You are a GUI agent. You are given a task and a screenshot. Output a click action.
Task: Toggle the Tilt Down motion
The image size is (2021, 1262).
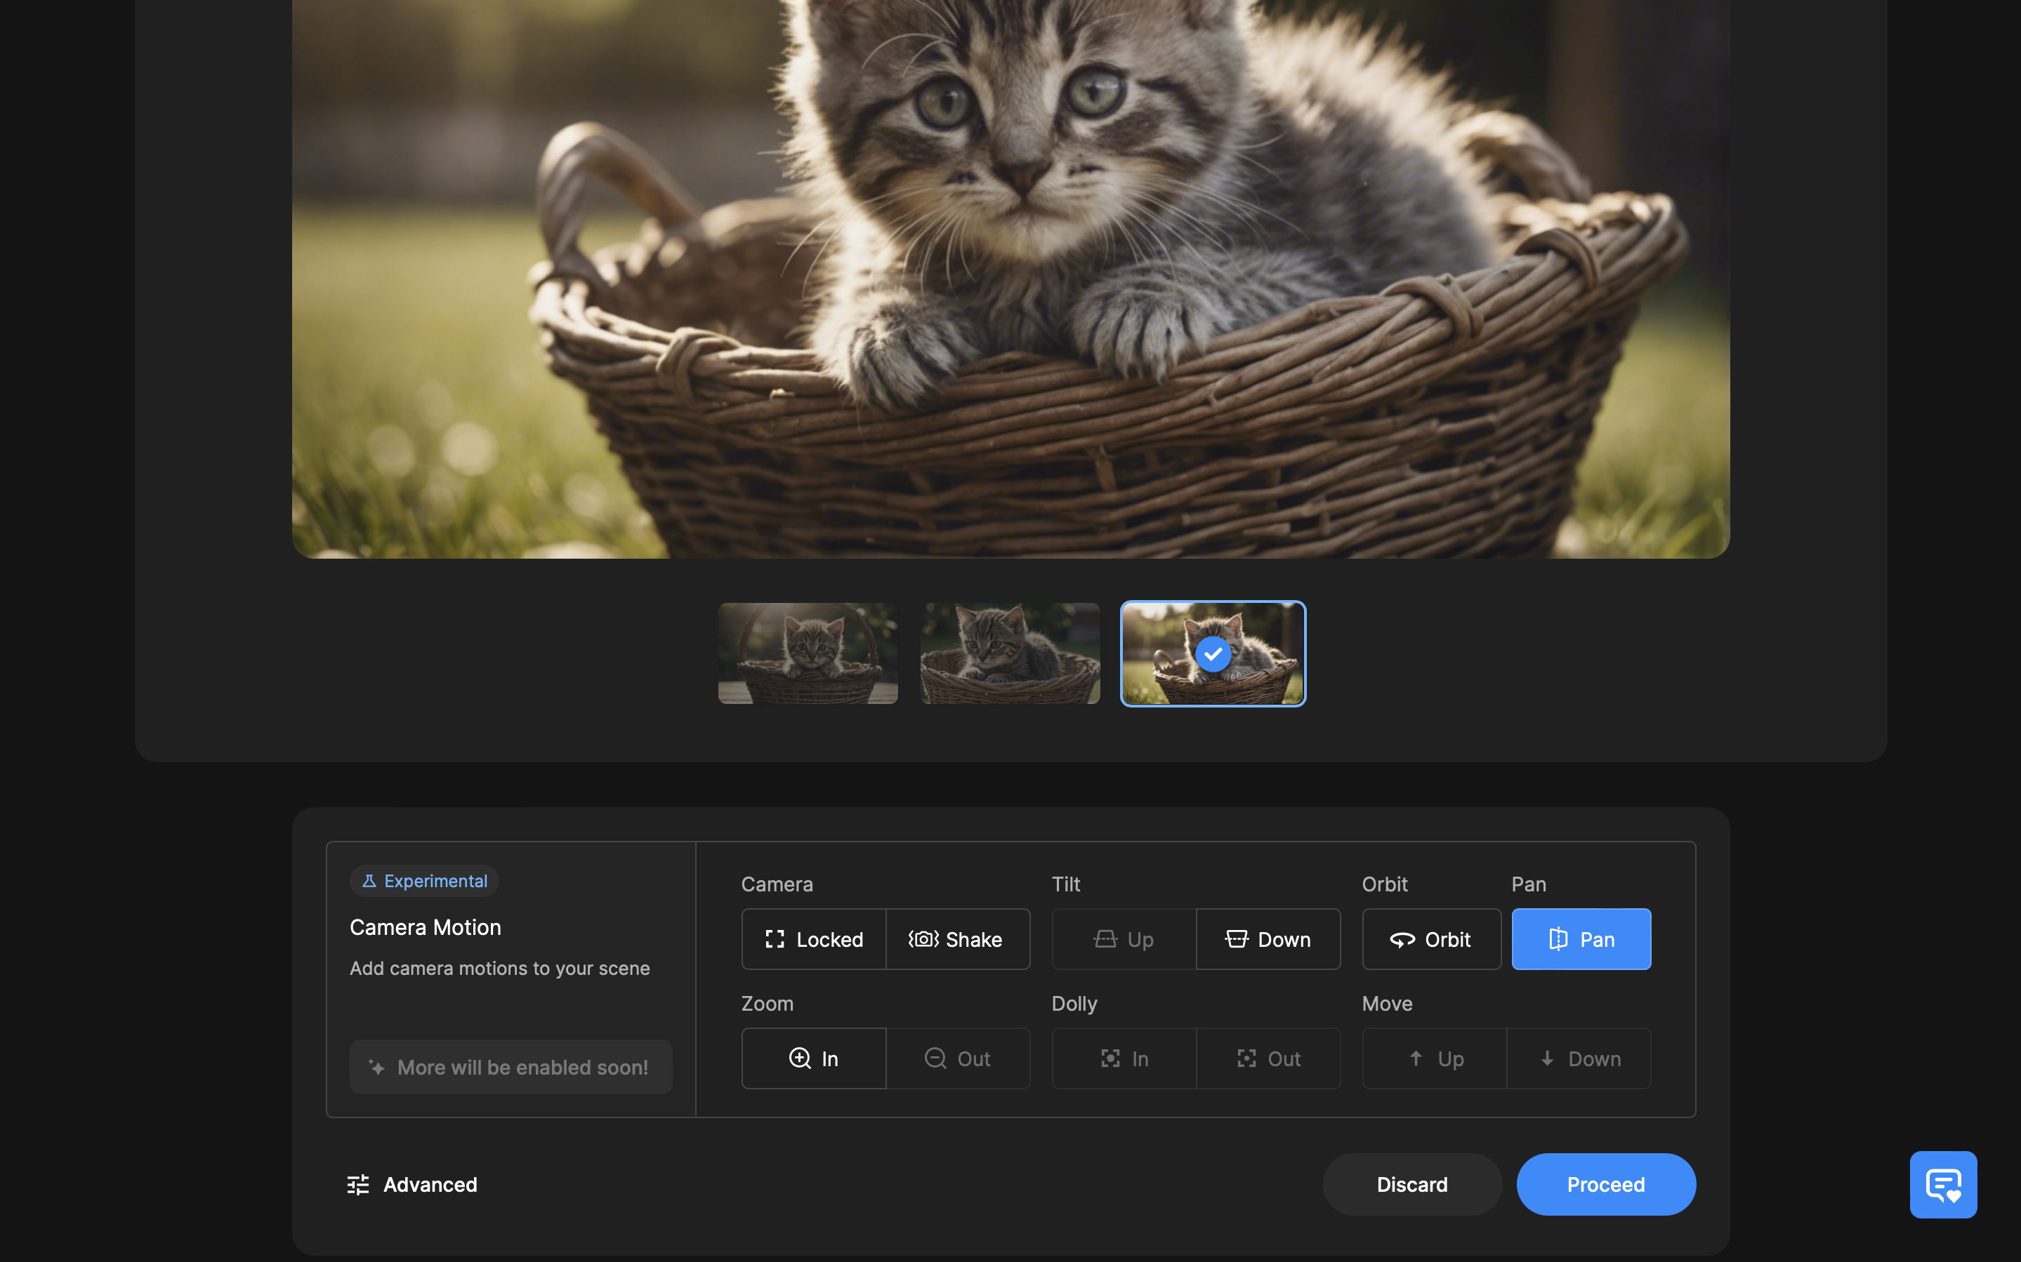click(1268, 939)
